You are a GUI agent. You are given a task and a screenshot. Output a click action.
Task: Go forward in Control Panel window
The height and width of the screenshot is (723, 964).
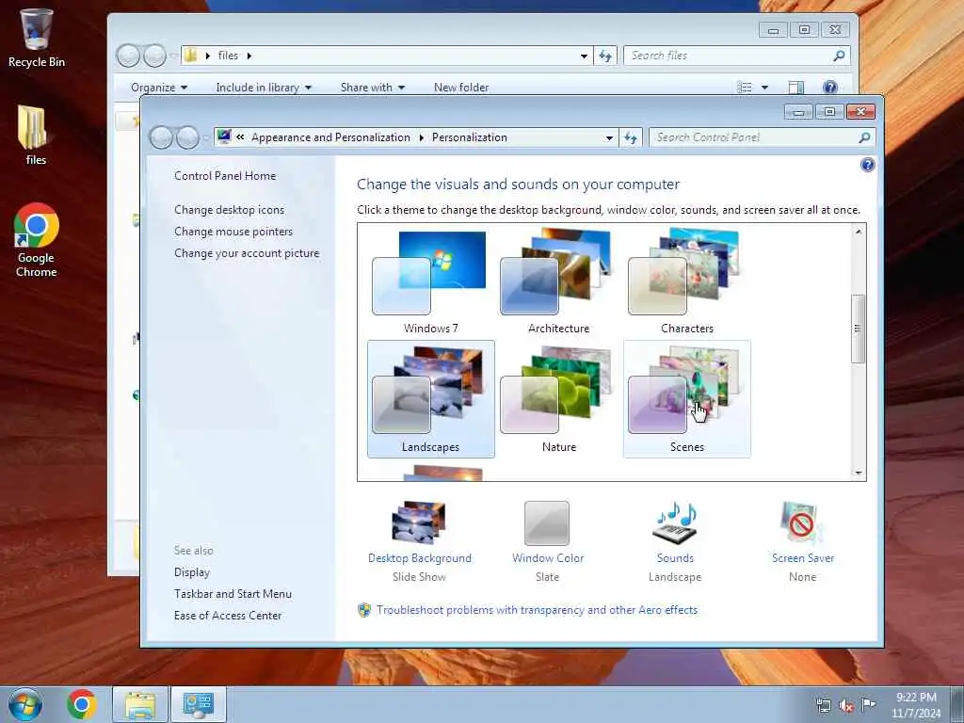tap(187, 137)
